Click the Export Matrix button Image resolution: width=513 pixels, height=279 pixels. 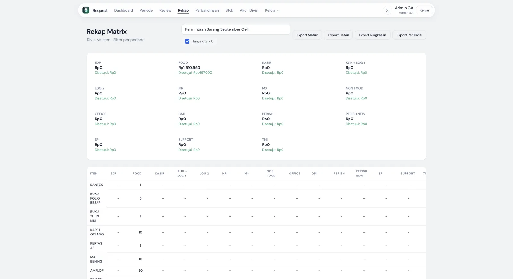(x=307, y=35)
